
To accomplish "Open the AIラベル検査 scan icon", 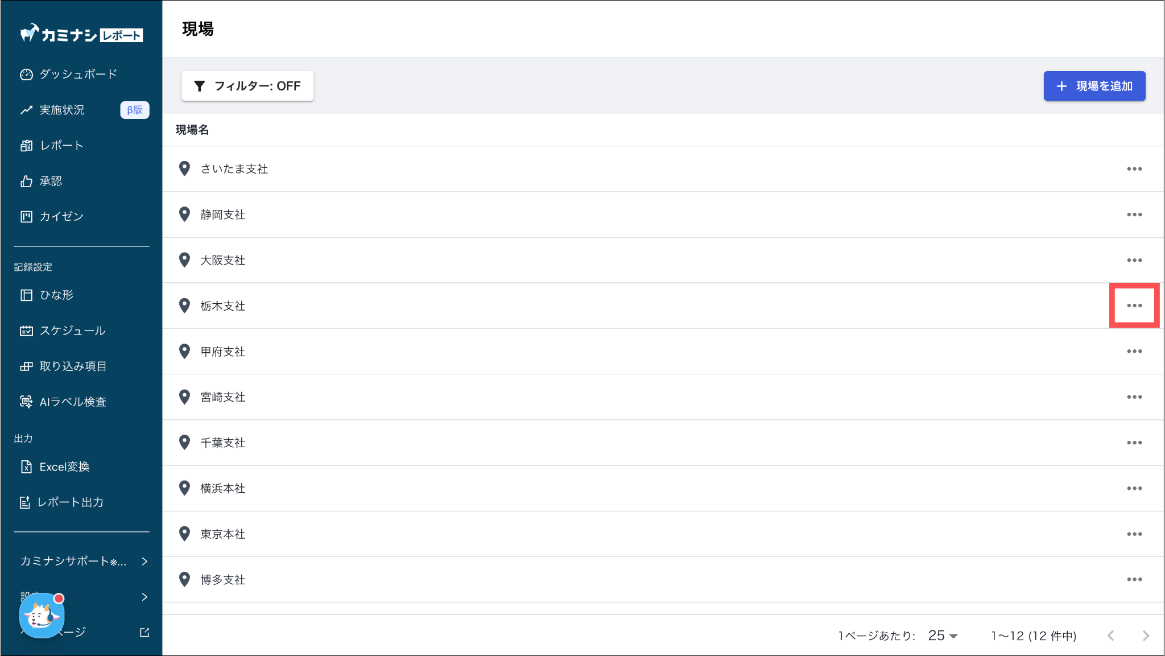I will click(x=26, y=402).
